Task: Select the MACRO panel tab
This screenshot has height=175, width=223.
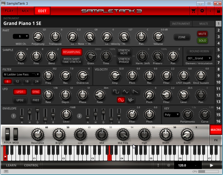Action: [x=216, y=130]
